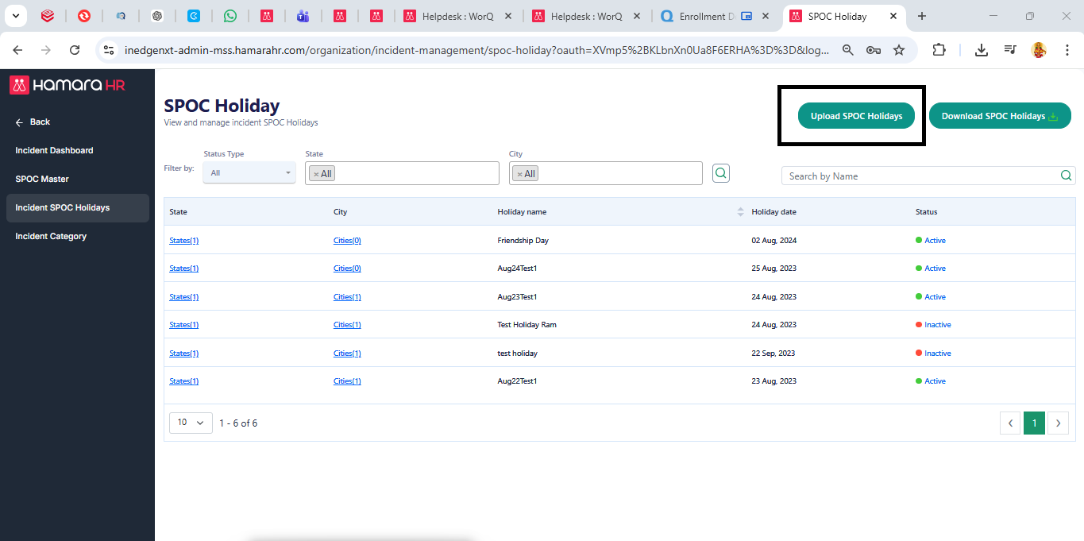Image resolution: width=1084 pixels, height=541 pixels.
Task: Click the Upload SPOC Holidays button
Action: (x=856, y=116)
